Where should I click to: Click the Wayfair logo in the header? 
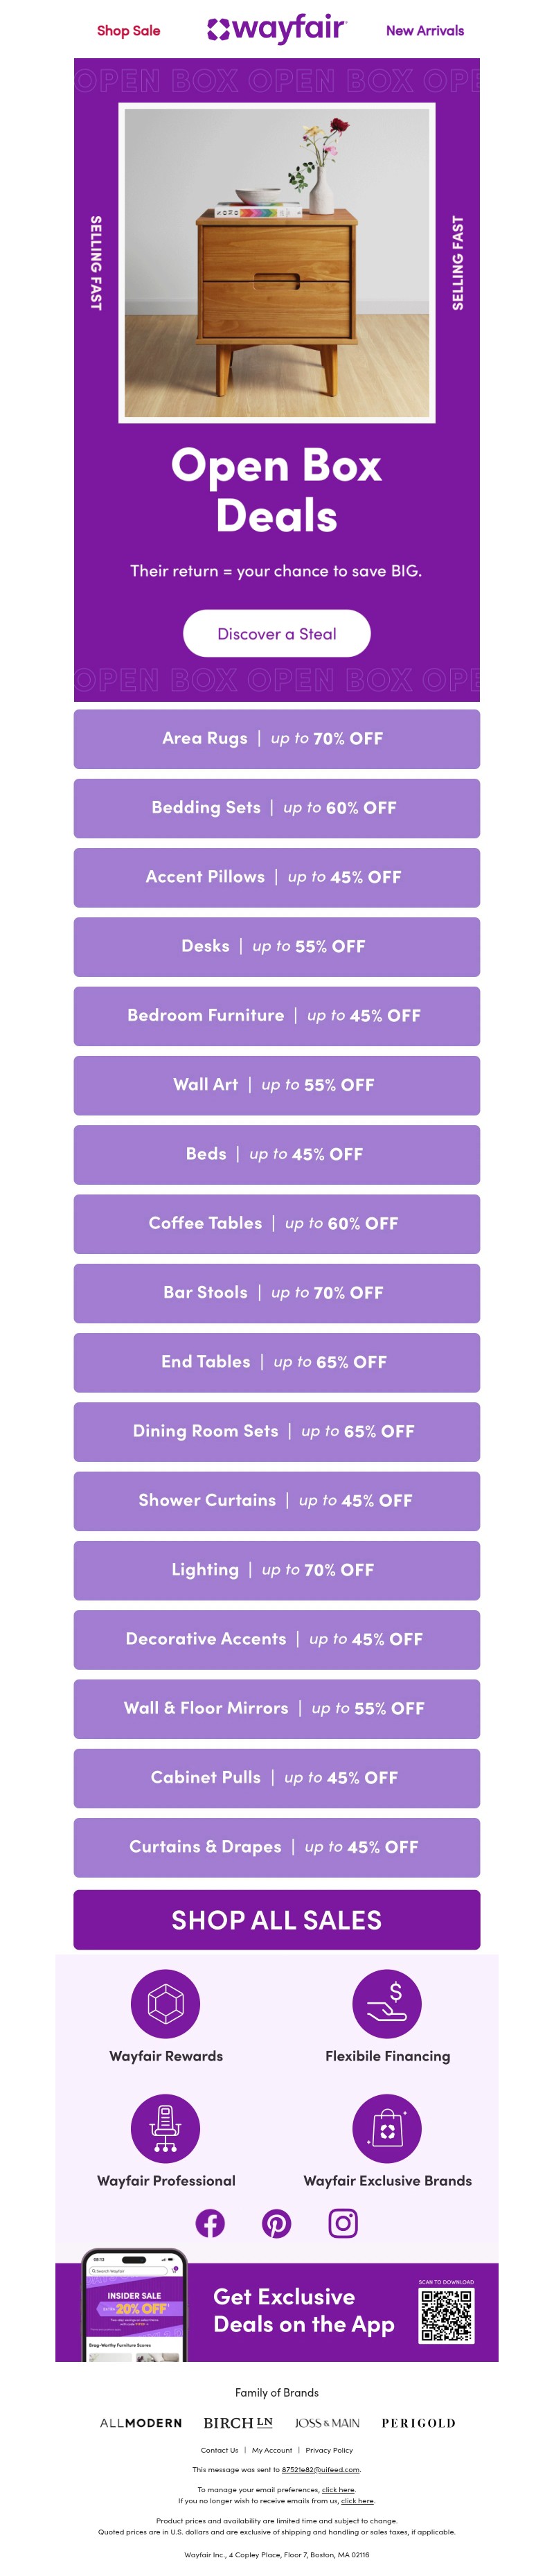coord(277,30)
